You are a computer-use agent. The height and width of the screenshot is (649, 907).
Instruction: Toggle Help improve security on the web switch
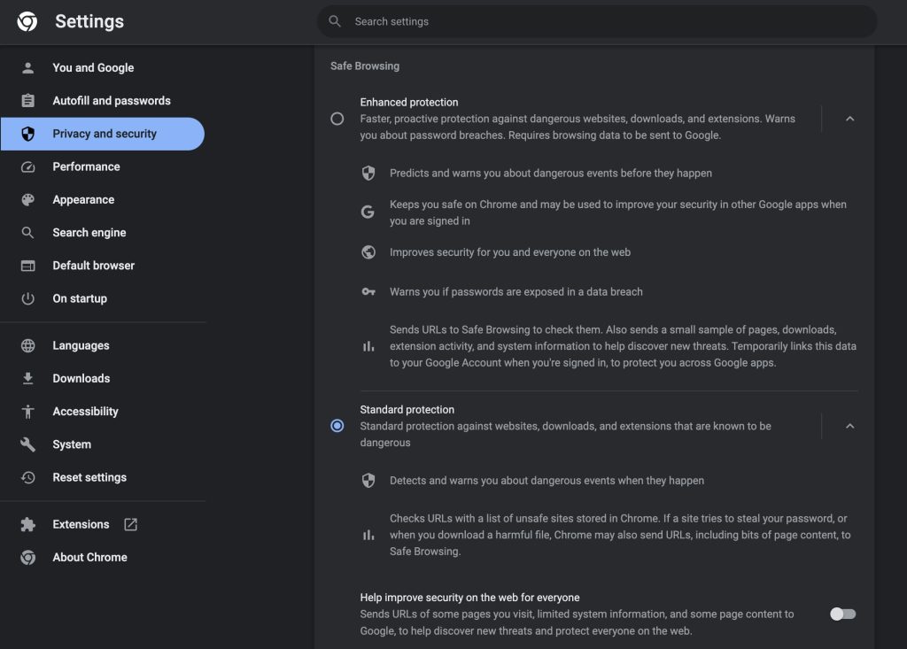point(842,614)
